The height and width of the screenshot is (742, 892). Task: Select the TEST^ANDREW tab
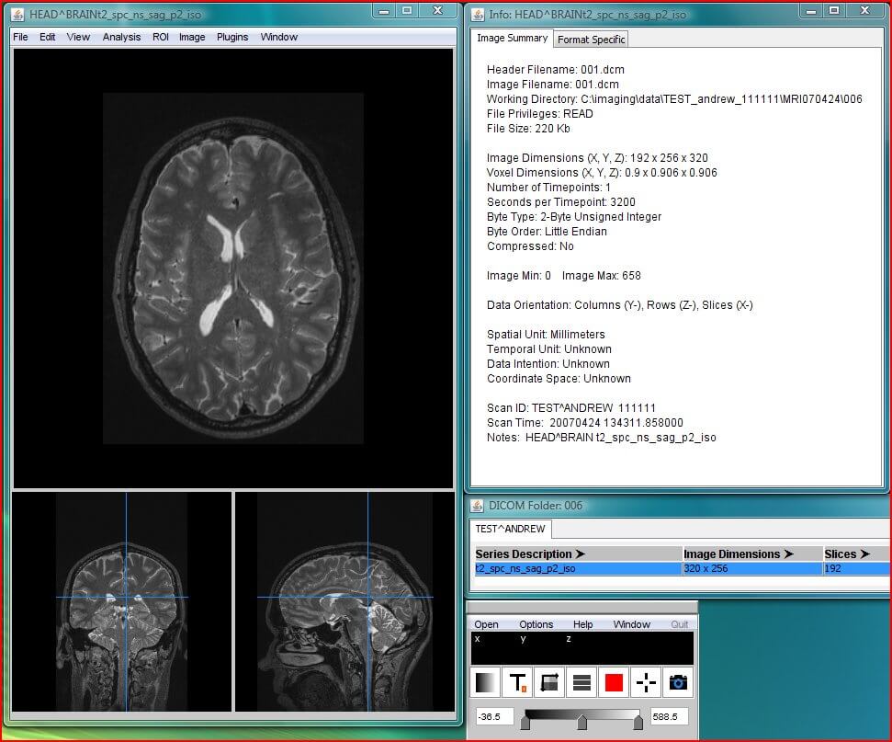[510, 529]
